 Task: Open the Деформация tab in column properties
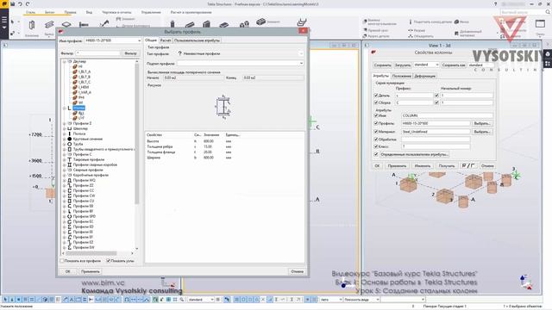pyautogui.click(x=424, y=76)
